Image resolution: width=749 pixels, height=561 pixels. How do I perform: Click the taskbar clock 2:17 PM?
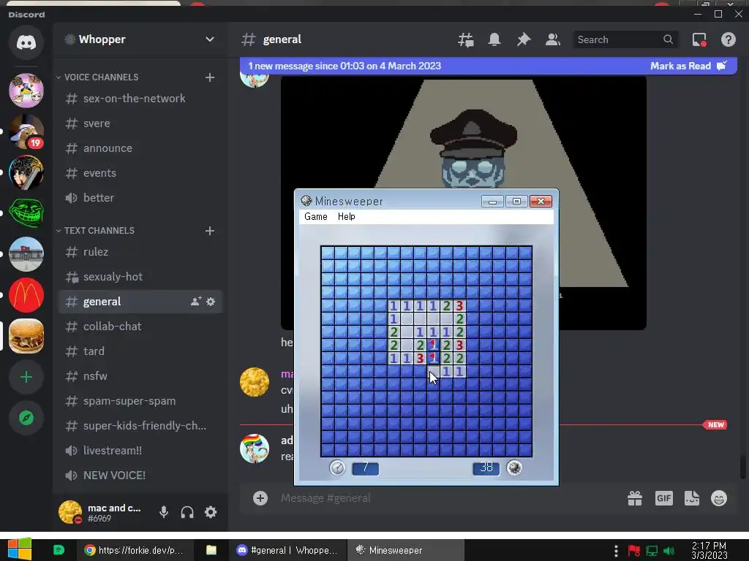click(710, 551)
